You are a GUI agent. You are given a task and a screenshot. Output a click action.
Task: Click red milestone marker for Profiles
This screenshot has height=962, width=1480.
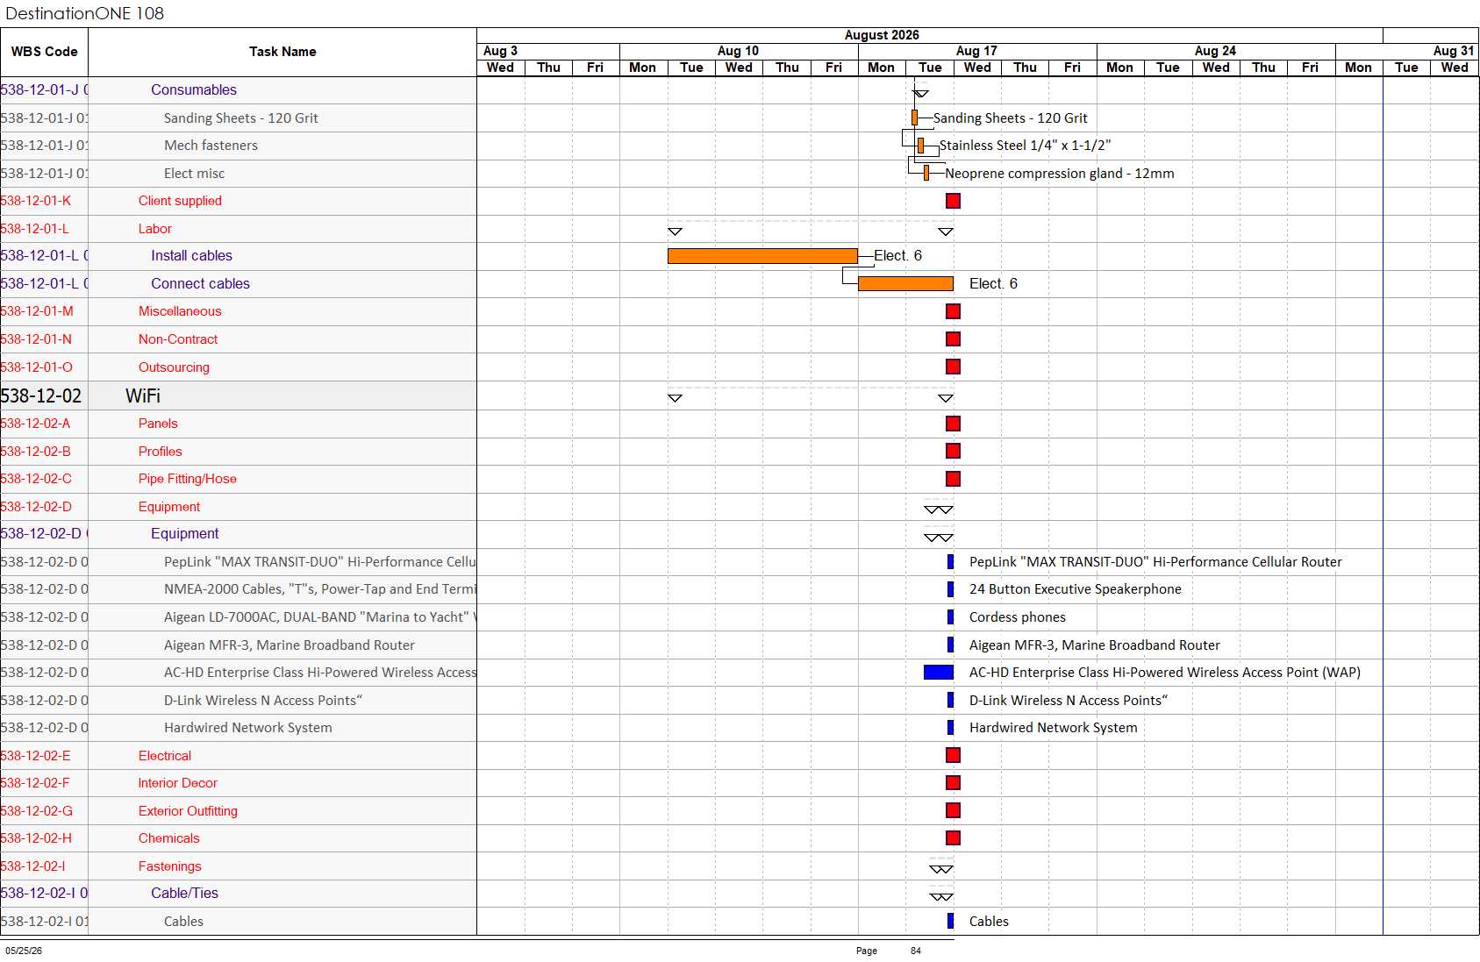coord(954,451)
